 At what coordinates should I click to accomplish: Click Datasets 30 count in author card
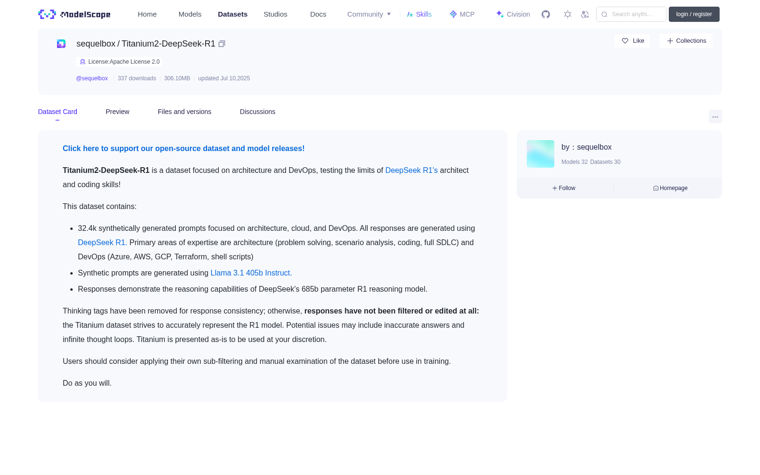pos(605,162)
